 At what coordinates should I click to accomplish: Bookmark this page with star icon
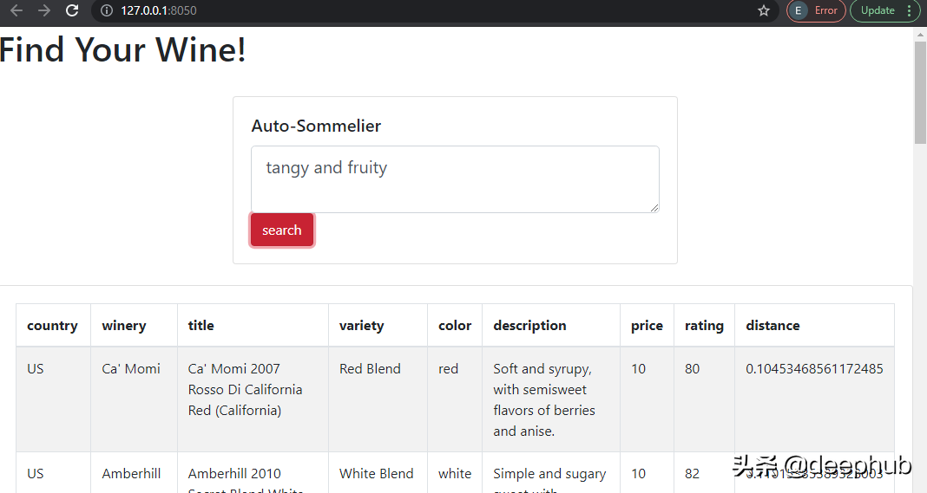pyautogui.click(x=764, y=10)
